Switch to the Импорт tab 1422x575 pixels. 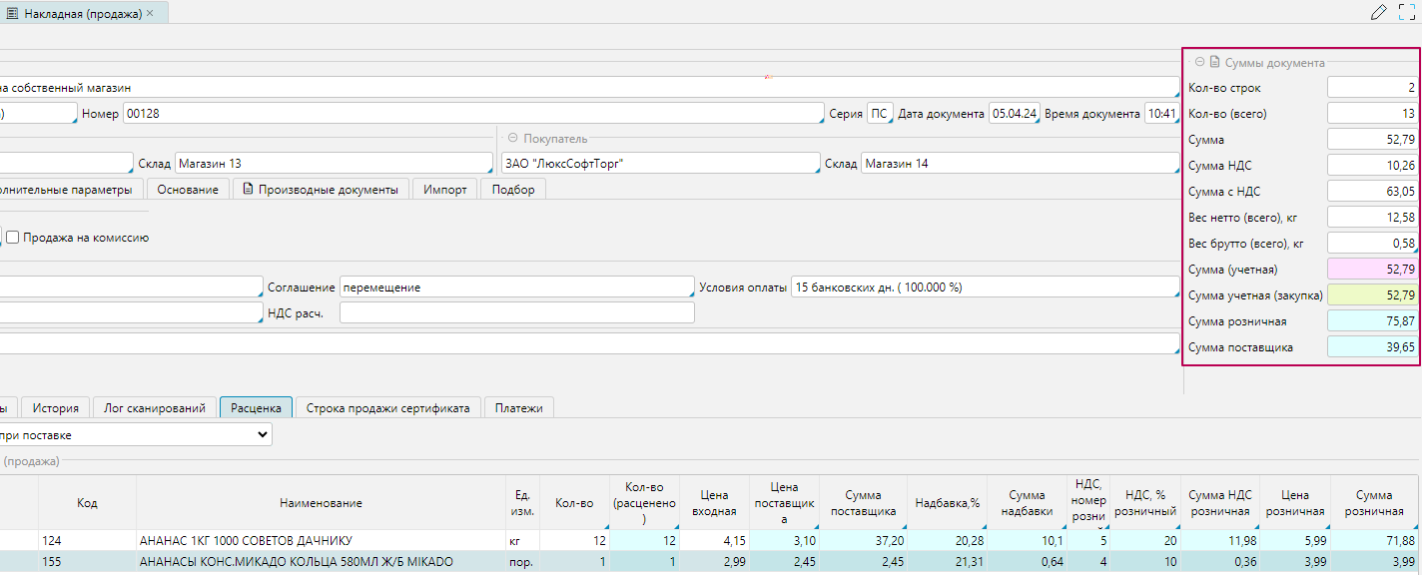click(x=444, y=189)
